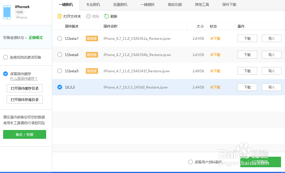Click the 测试版 badge on 11beta5
The image size is (285, 173).
(92, 71)
